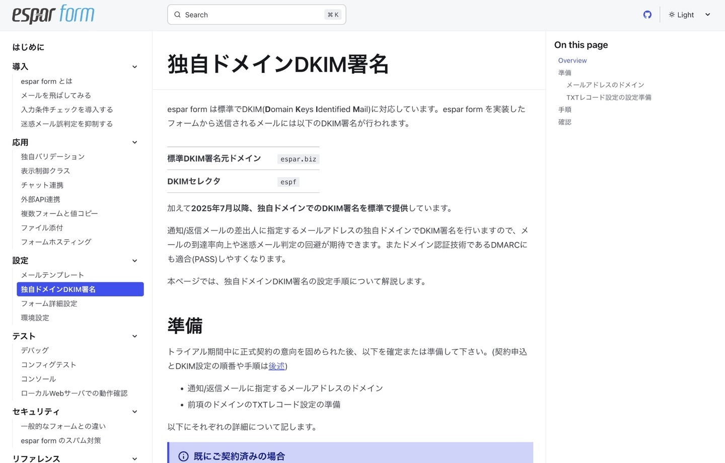This screenshot has height=463, width=725.
Task: Open ローカルWebサーバでの動作確認 page
Action: (x=74, y=393)
